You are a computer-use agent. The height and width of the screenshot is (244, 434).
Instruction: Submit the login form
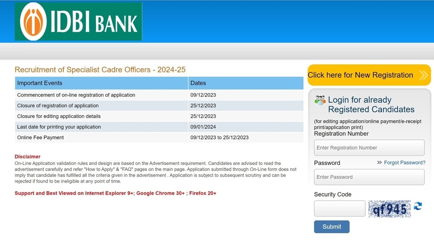pos(331,226)
